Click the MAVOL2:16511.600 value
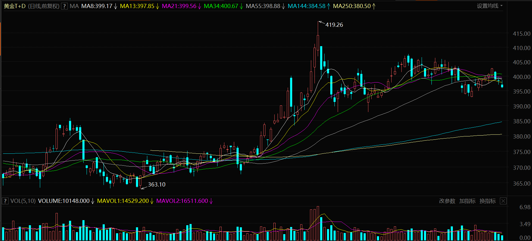 coord(182,201)
